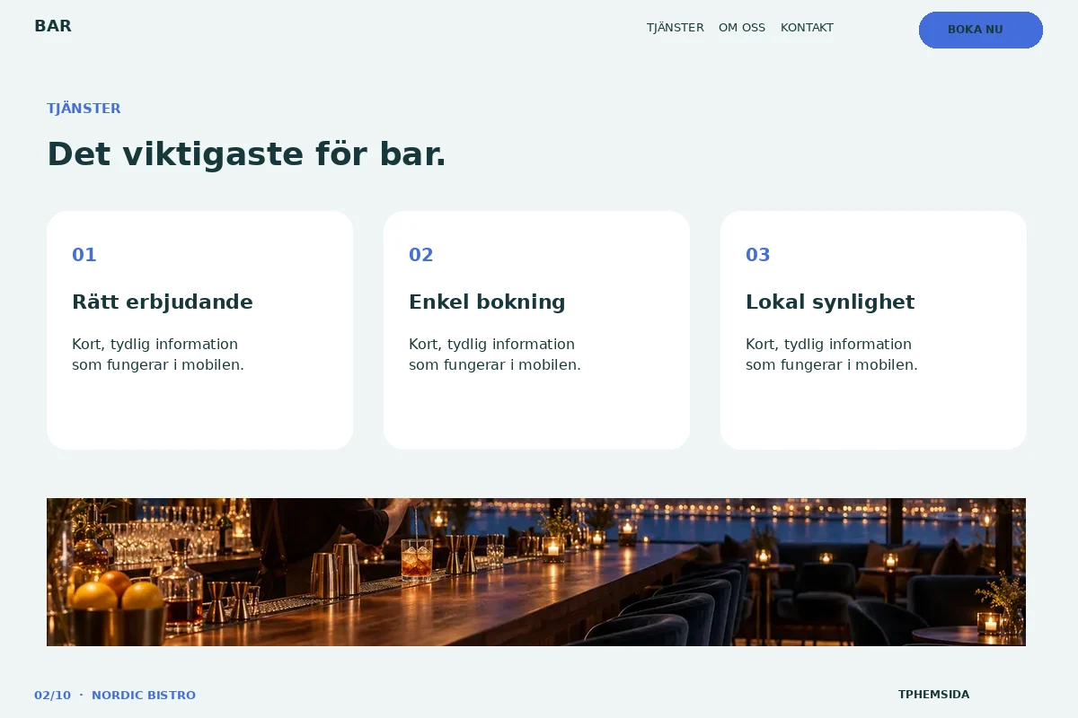Click card number 02
This screenshot has height=718, width=1078.
(x=421, y=255)
